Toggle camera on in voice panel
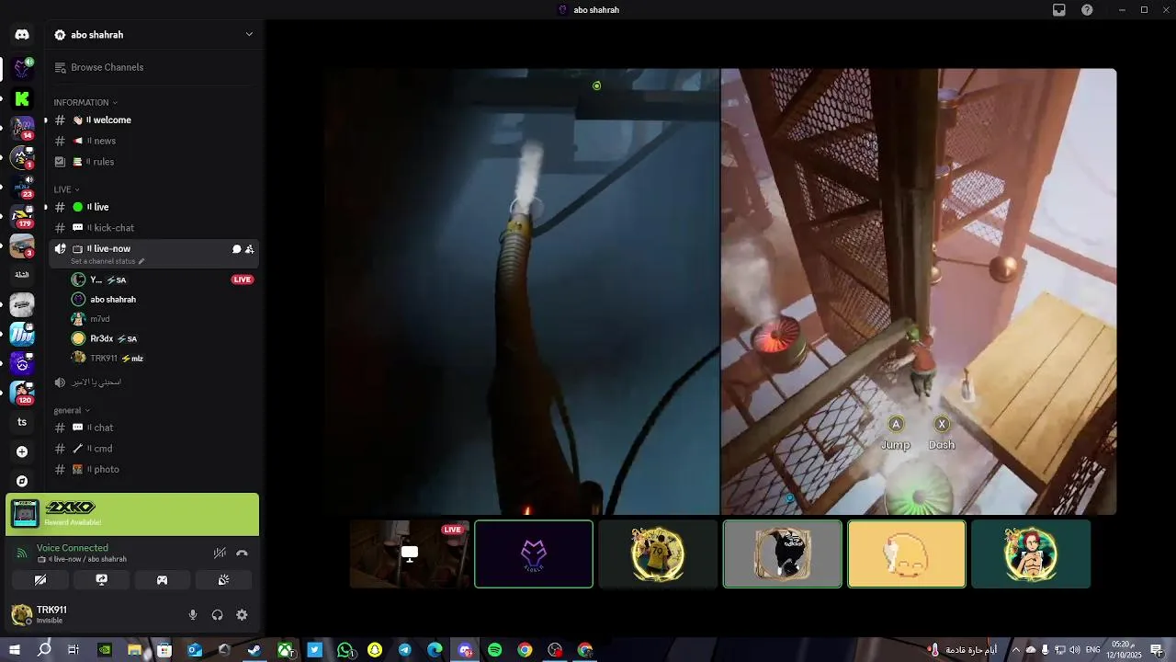This screenshot has height=662, width=1176. pyautogui.click(x=40, y=580)
